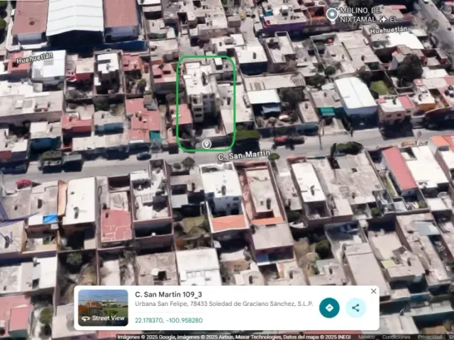The height and width of the screenshot is (340, 454).
Task: Click the Imágenes ©2025 Google attribution text
Action: point(146,337)
